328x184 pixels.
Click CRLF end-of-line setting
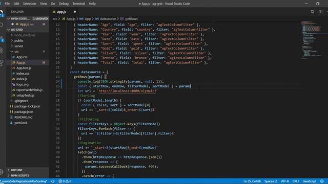(296, 181)
